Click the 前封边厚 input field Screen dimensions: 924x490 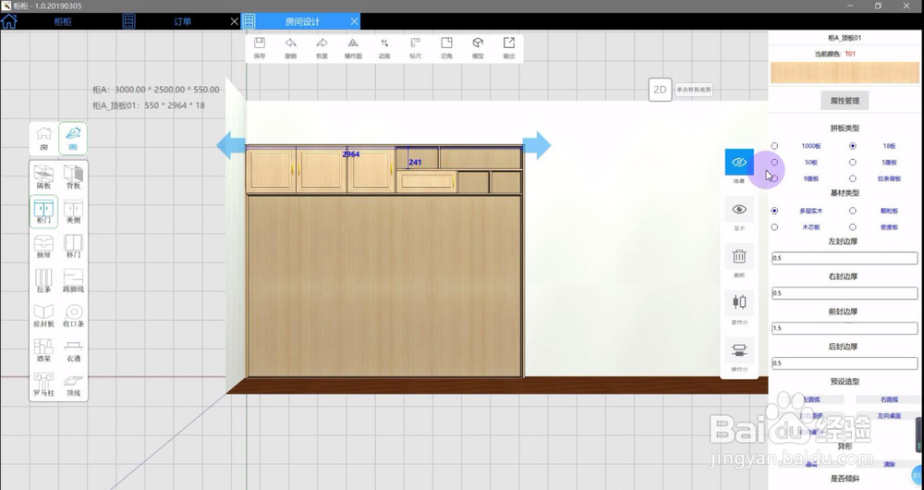tap(845, 328)
